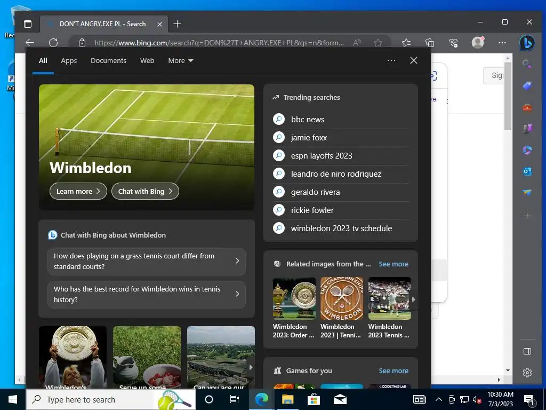The image size is (546, 410).
Task: Add this page to favorites with the star
Action: [x=378, y=43]
